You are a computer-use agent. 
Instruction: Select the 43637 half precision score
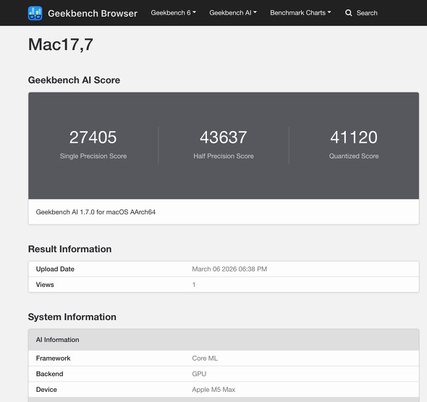[x=224, y=137]
